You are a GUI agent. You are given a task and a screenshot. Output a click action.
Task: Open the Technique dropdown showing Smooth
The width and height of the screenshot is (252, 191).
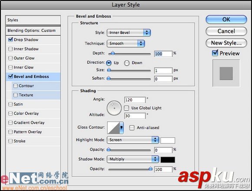click(x=126, y=43)
